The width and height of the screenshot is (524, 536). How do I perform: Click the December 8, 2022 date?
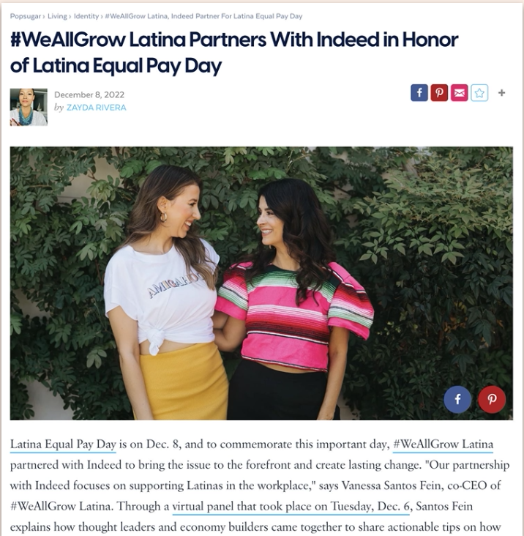click(x=89, y=94)
